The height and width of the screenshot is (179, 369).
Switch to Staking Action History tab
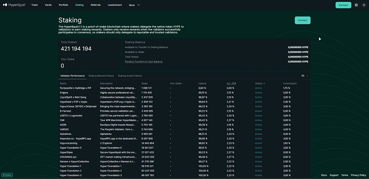[130, 76]
